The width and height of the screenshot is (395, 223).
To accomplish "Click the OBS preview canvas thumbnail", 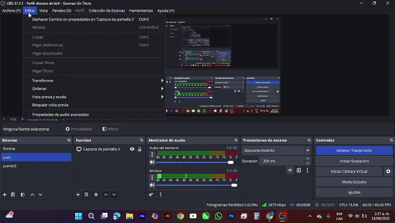I will point(223,65).
